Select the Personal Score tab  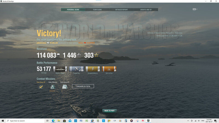[x=73, y=10]
